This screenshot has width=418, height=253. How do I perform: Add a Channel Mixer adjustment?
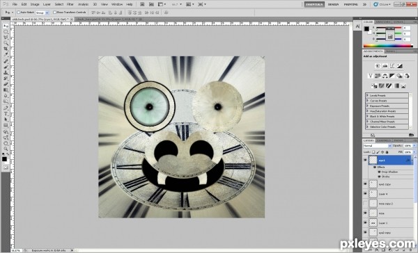(407, 76)
